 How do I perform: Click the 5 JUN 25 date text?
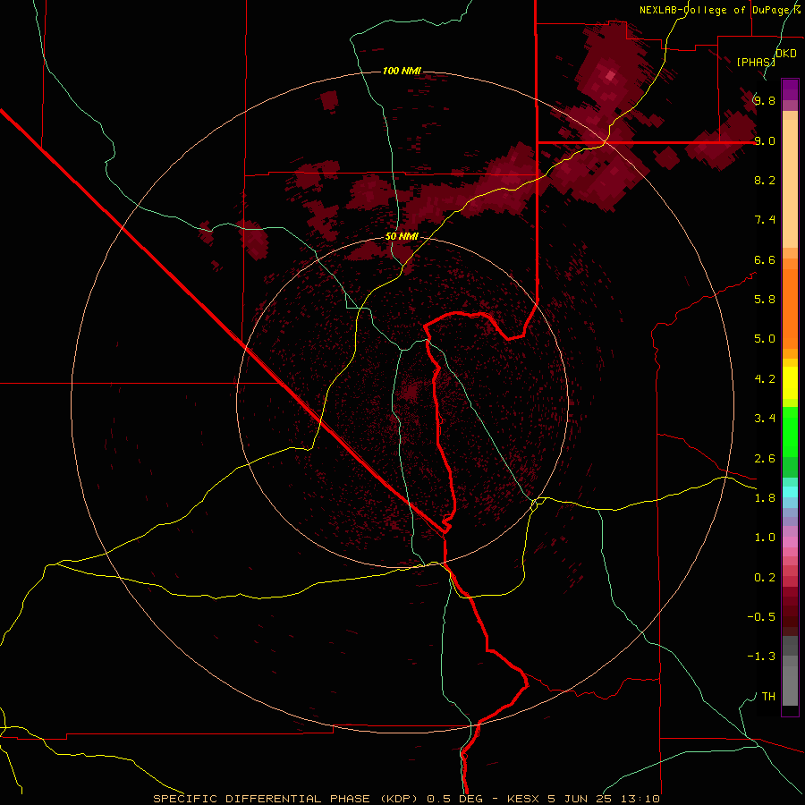[578, 799]
